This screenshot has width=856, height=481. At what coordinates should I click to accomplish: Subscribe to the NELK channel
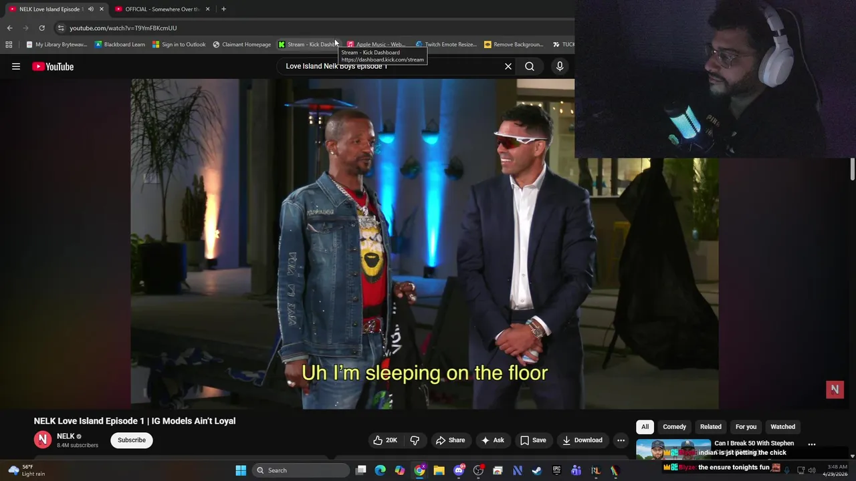point(132,440)
